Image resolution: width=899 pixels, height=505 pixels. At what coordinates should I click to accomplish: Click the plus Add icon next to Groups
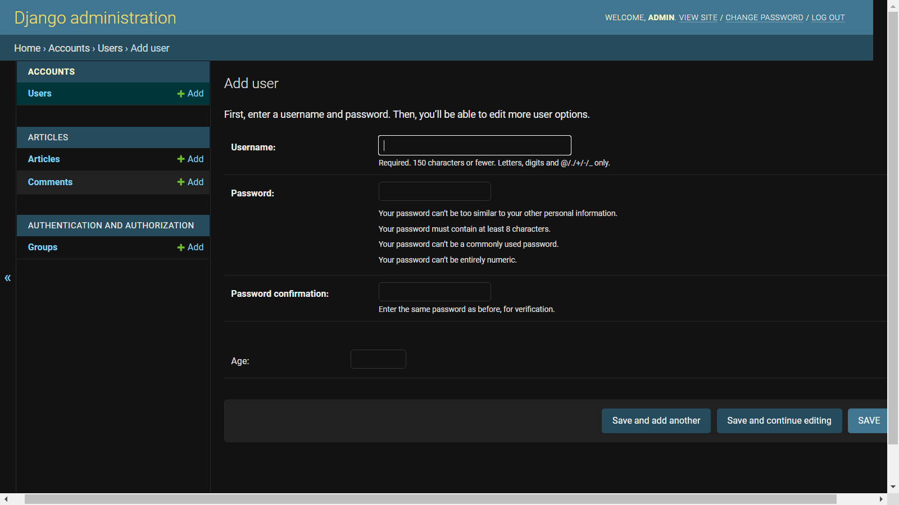tap(190, 247)
